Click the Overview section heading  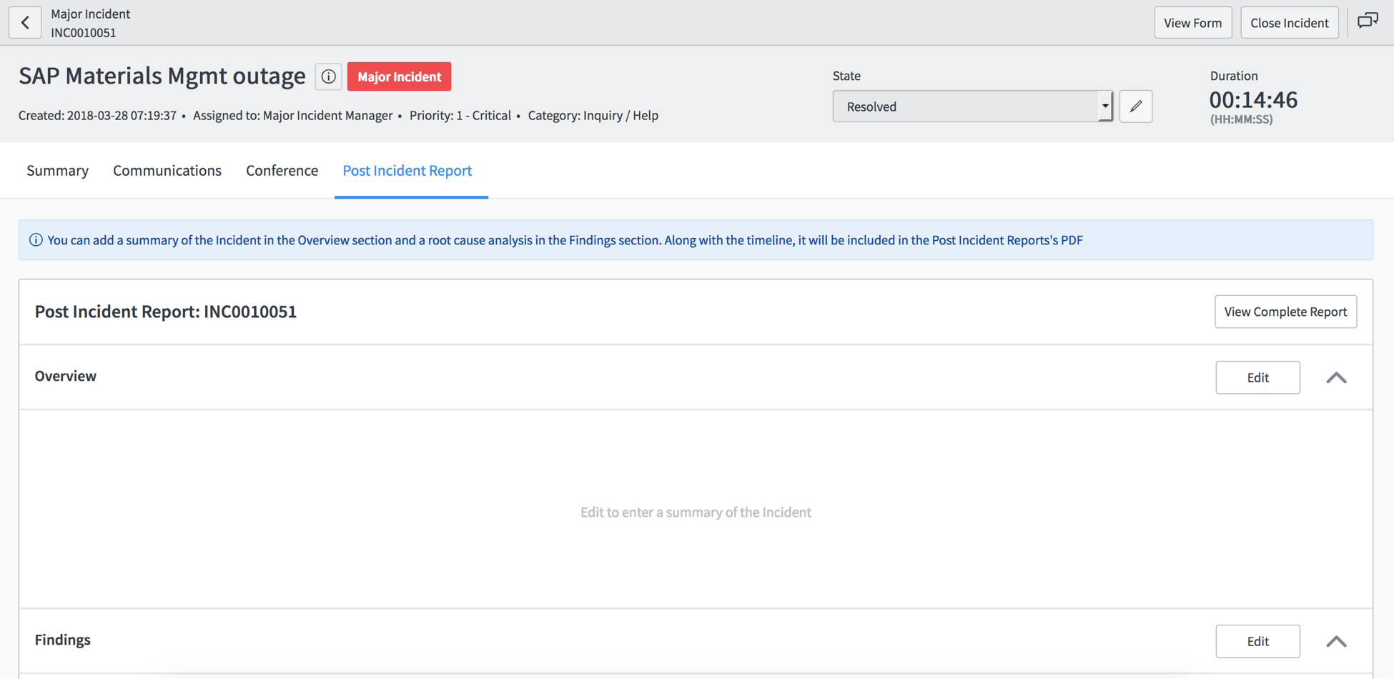(66, 376)
